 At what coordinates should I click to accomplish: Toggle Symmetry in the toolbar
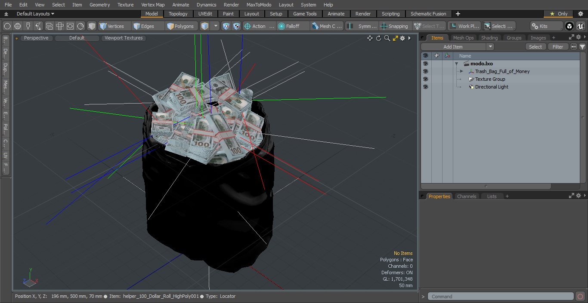362,26
